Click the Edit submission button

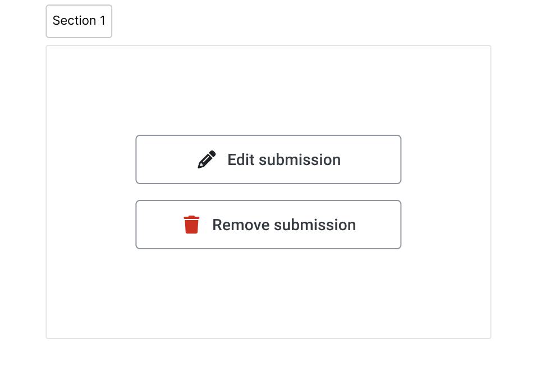[x=268, y=159]
